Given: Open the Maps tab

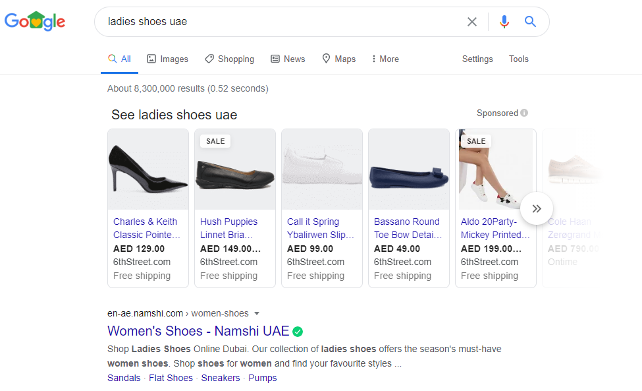Looking at the screenshot, I should pyautogui.click(x=338, y=59).
